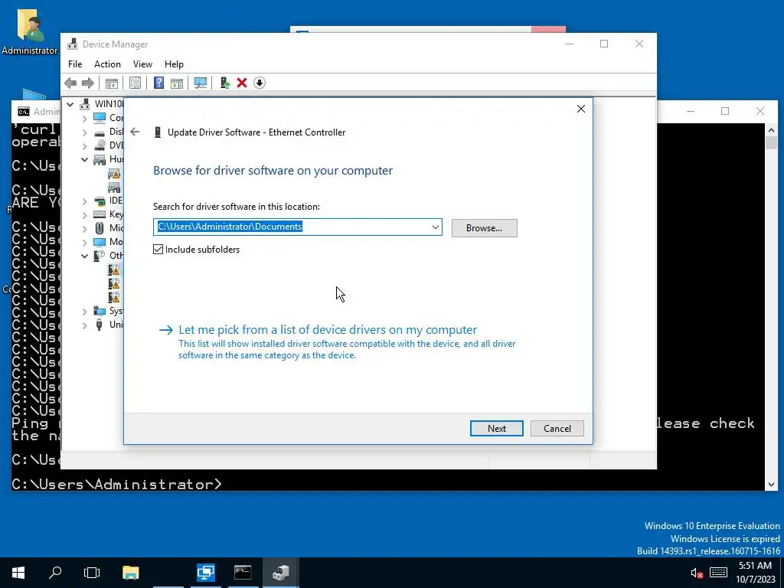Image resolution: width=784 pixels, height=588 pixels.
Task: Collapse the Human Interface Devices category
Action: (84, 159)
